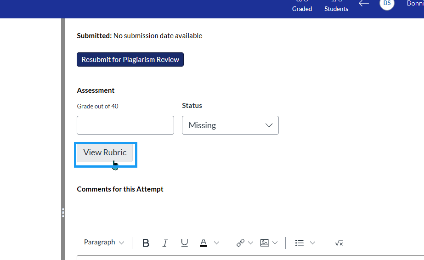This screenshot has width=424, height=260.
Task: Click the Students count in header
Action: coord(336,6)
